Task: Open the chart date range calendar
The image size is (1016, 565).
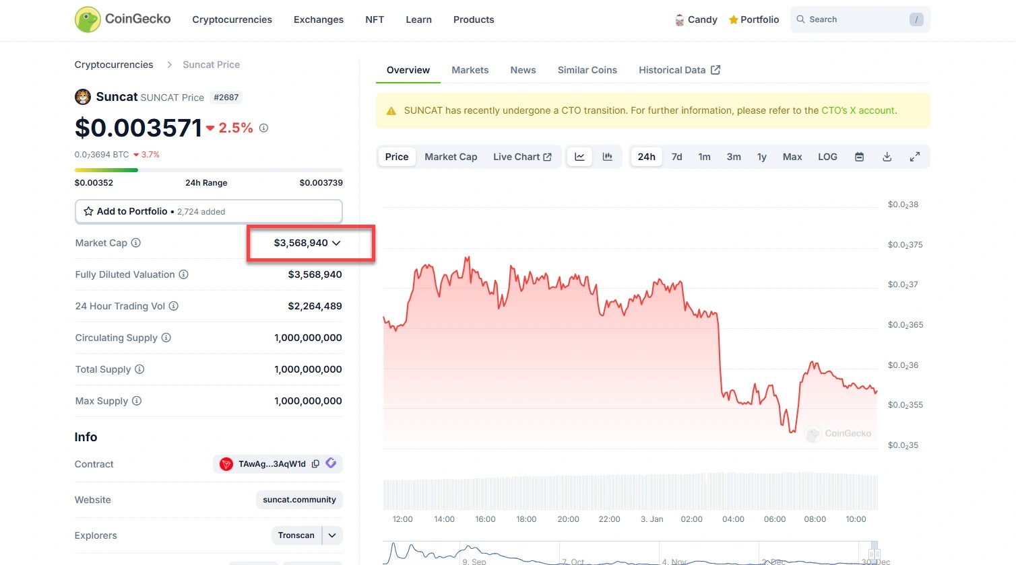Action: point(860,157)
